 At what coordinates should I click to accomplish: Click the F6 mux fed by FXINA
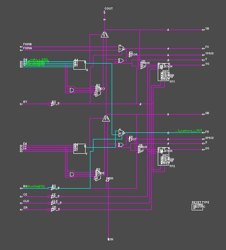point(122,48)
